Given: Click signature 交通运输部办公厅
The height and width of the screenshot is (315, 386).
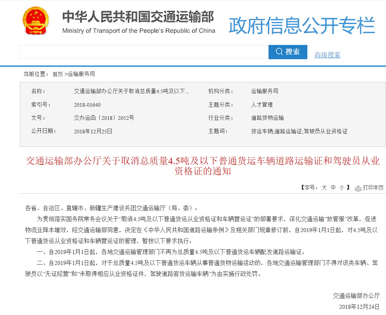Looking at the screenshot, I should (x=356, y=296).
